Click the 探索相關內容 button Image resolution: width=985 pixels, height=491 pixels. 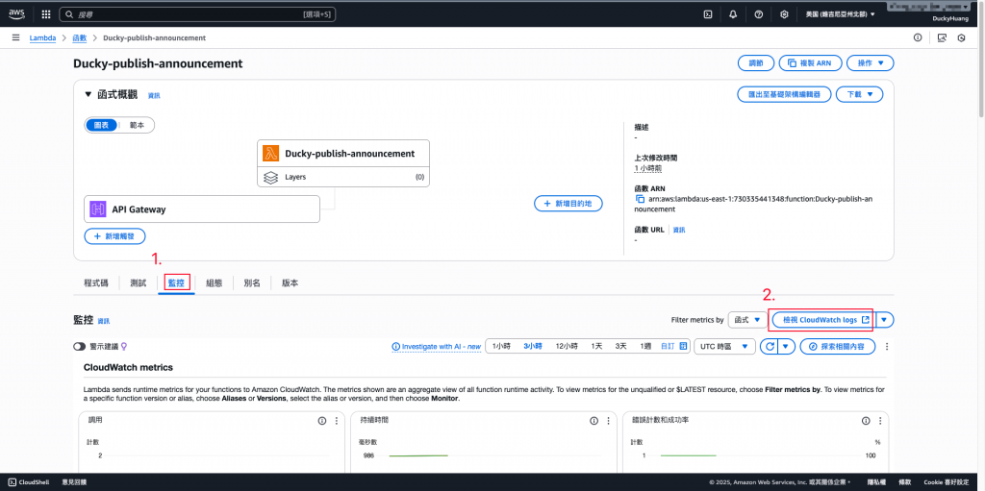(x=838, y=346)
